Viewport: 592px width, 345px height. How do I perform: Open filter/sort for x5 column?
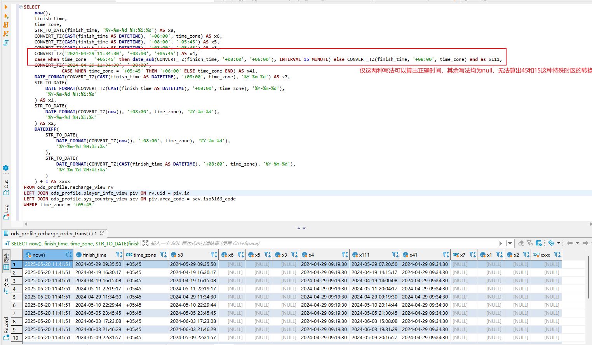click(x=267, y=255)
